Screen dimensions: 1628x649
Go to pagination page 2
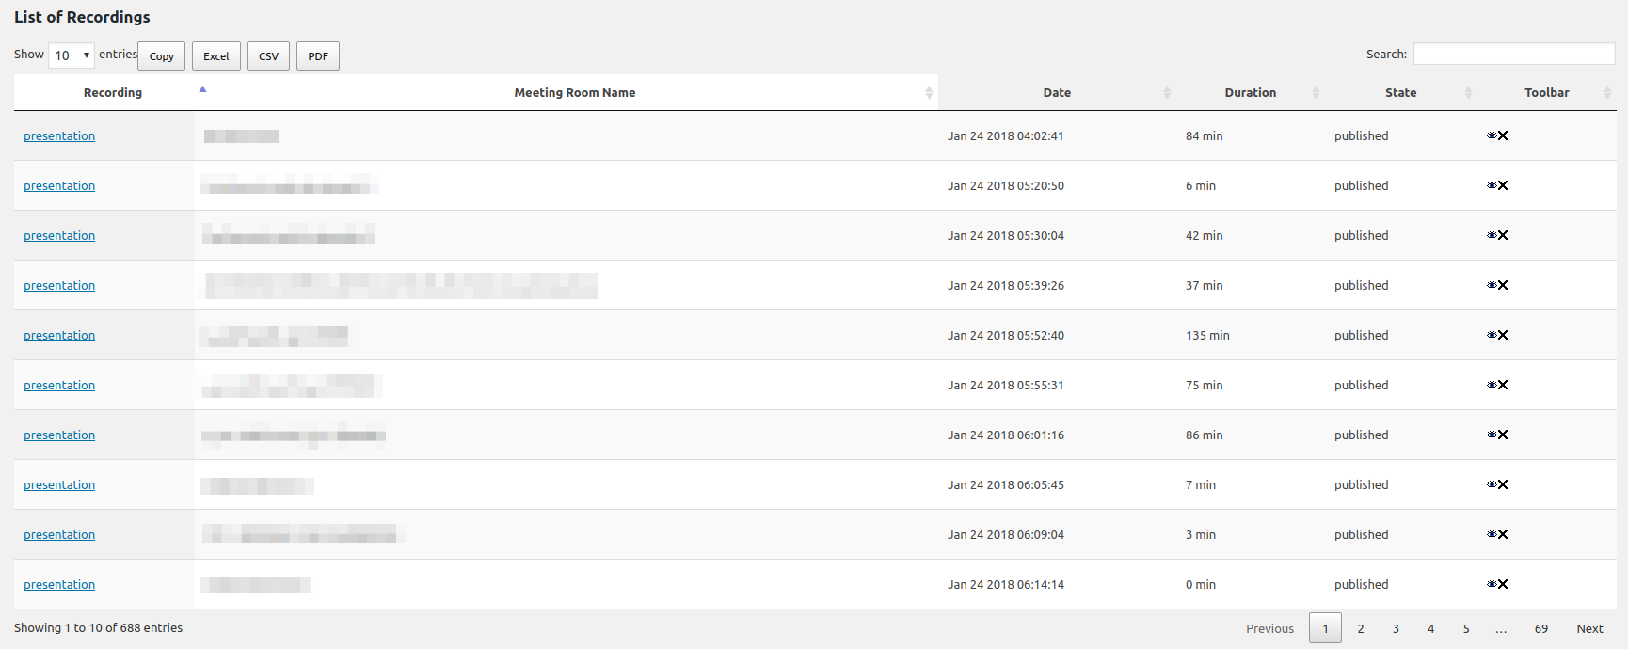(1361, 628)
